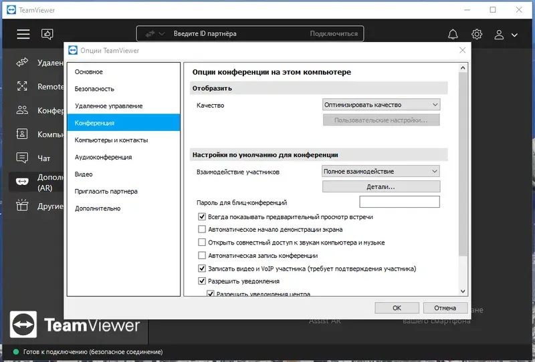Open the hamburger menu in TeamViewer main window
Image resolution: width=535 pixels, height=362 pixels.
pos(23,34)
